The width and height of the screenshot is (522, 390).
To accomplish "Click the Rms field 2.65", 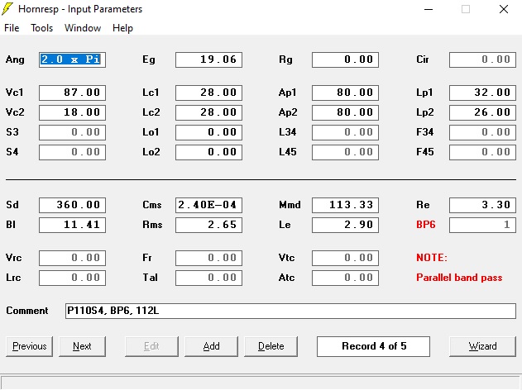I will click(208, 225).
